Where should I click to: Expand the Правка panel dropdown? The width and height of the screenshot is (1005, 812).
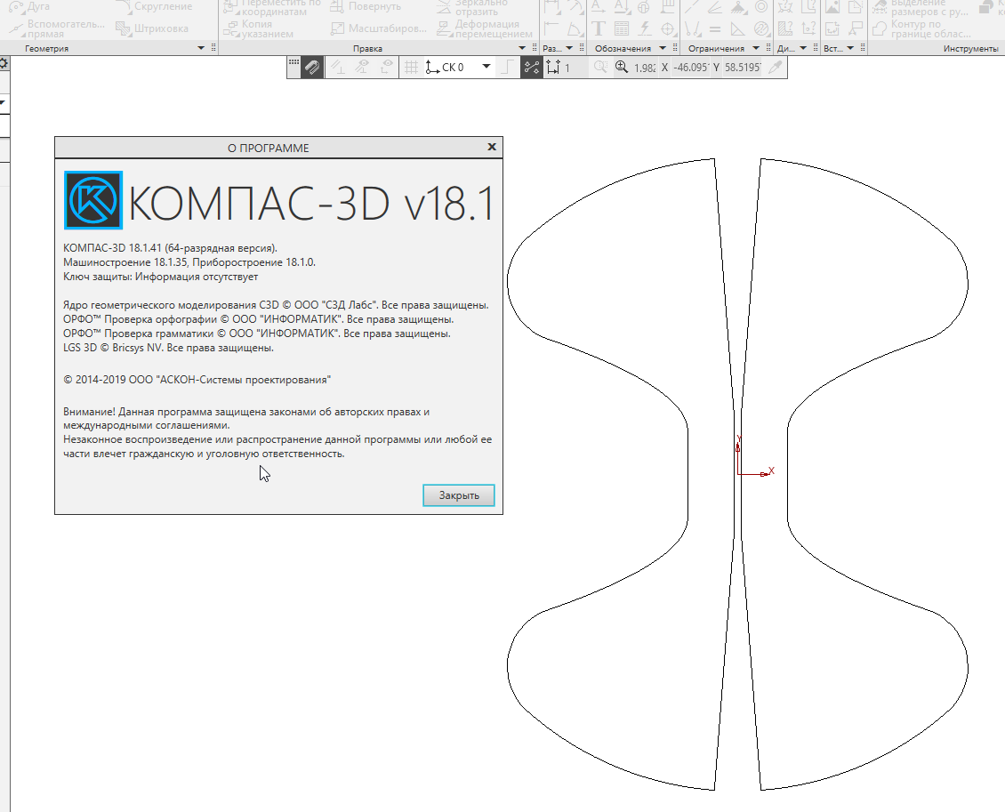point(522,48)
